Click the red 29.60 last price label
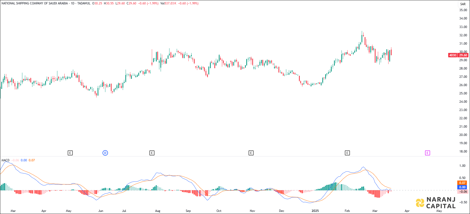This screenshot has width=470, height=214. (x=463, y=55)
